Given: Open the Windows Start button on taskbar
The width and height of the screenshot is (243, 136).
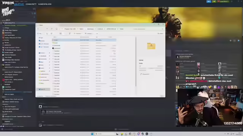Looking at the screenshot, I should (92, 134).
